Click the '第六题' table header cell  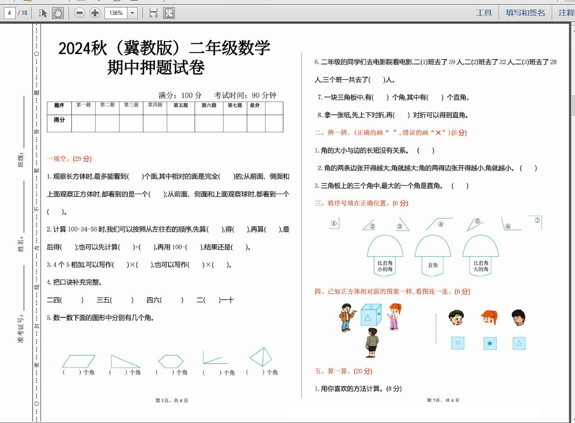click(x=209, y=108)
